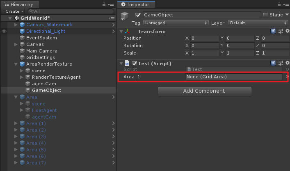This screenshot has width=290, height=171.
Task: Click the Position X value field
Action: 205,38
